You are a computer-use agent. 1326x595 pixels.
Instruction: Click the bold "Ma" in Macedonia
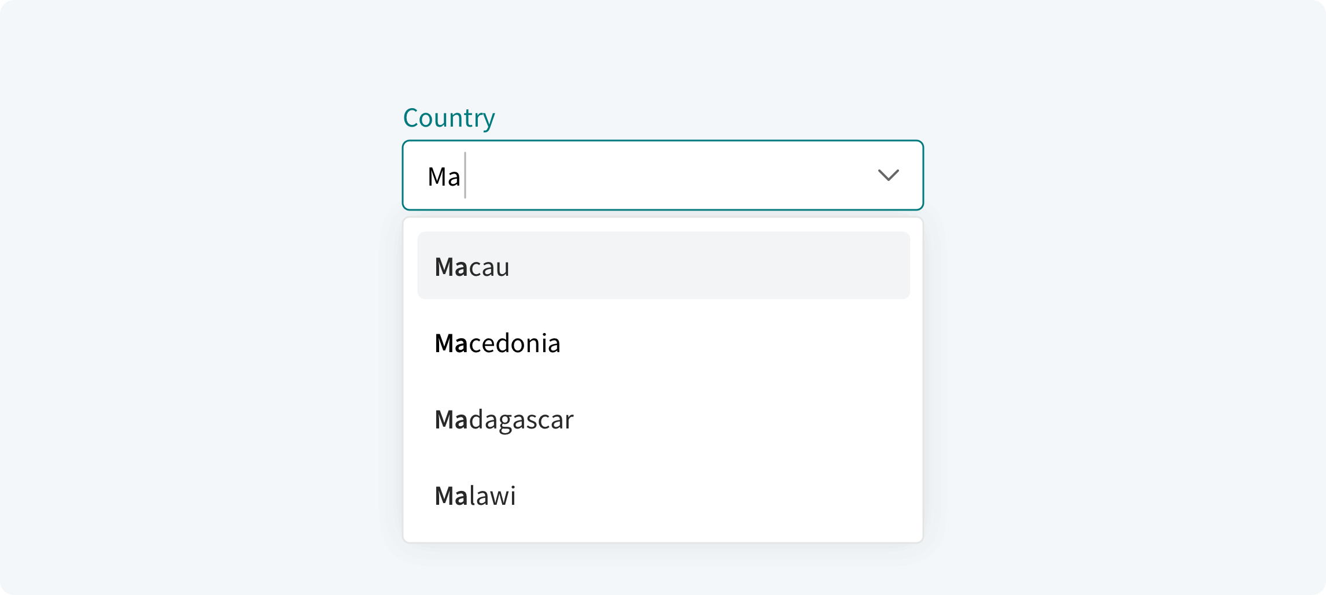coord(451,343)
